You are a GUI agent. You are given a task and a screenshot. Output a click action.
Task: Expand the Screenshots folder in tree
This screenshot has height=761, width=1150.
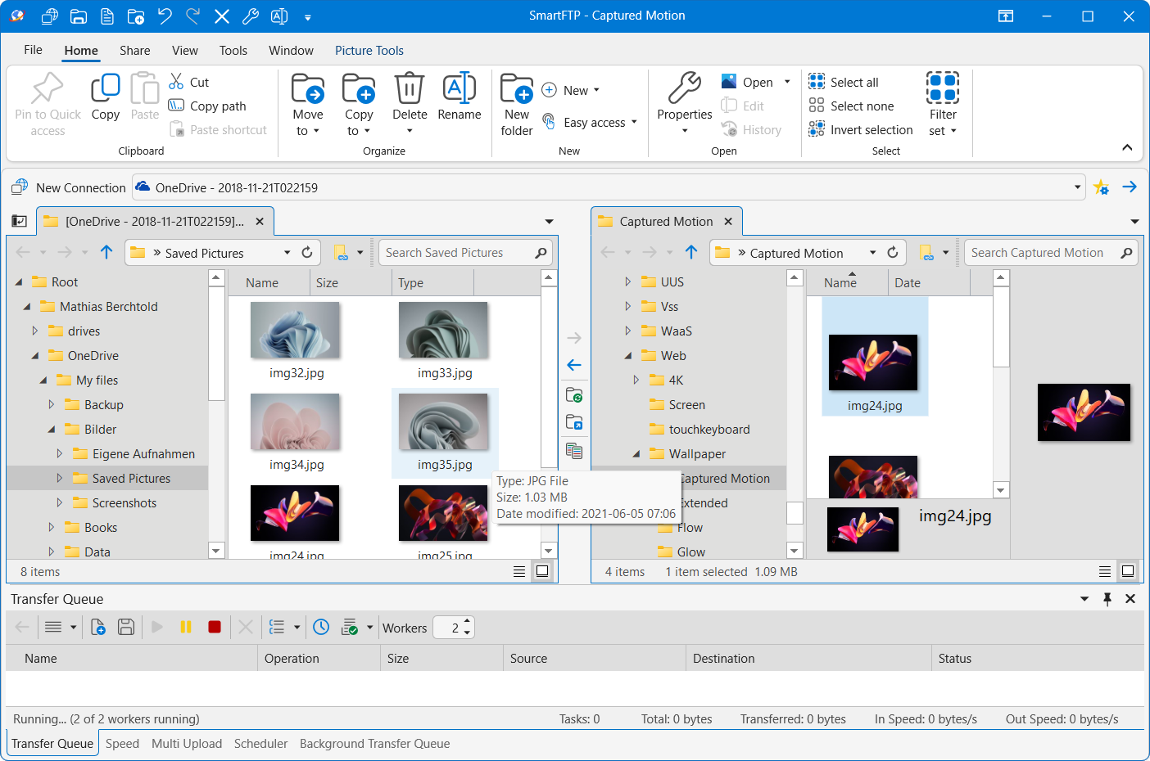[59, 503]
